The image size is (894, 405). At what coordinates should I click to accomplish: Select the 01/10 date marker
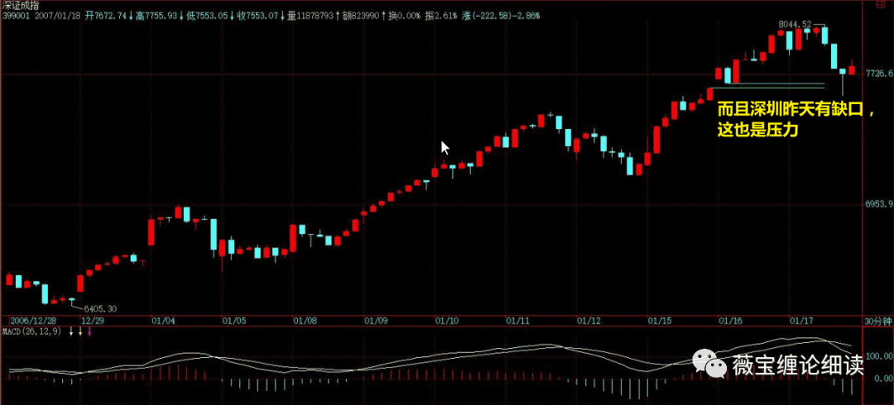[x=446, y=321]
